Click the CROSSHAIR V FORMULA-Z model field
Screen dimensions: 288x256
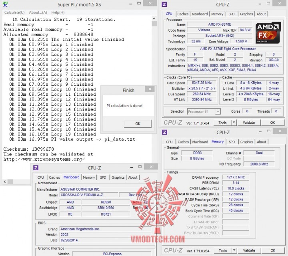tap(89, 195)
